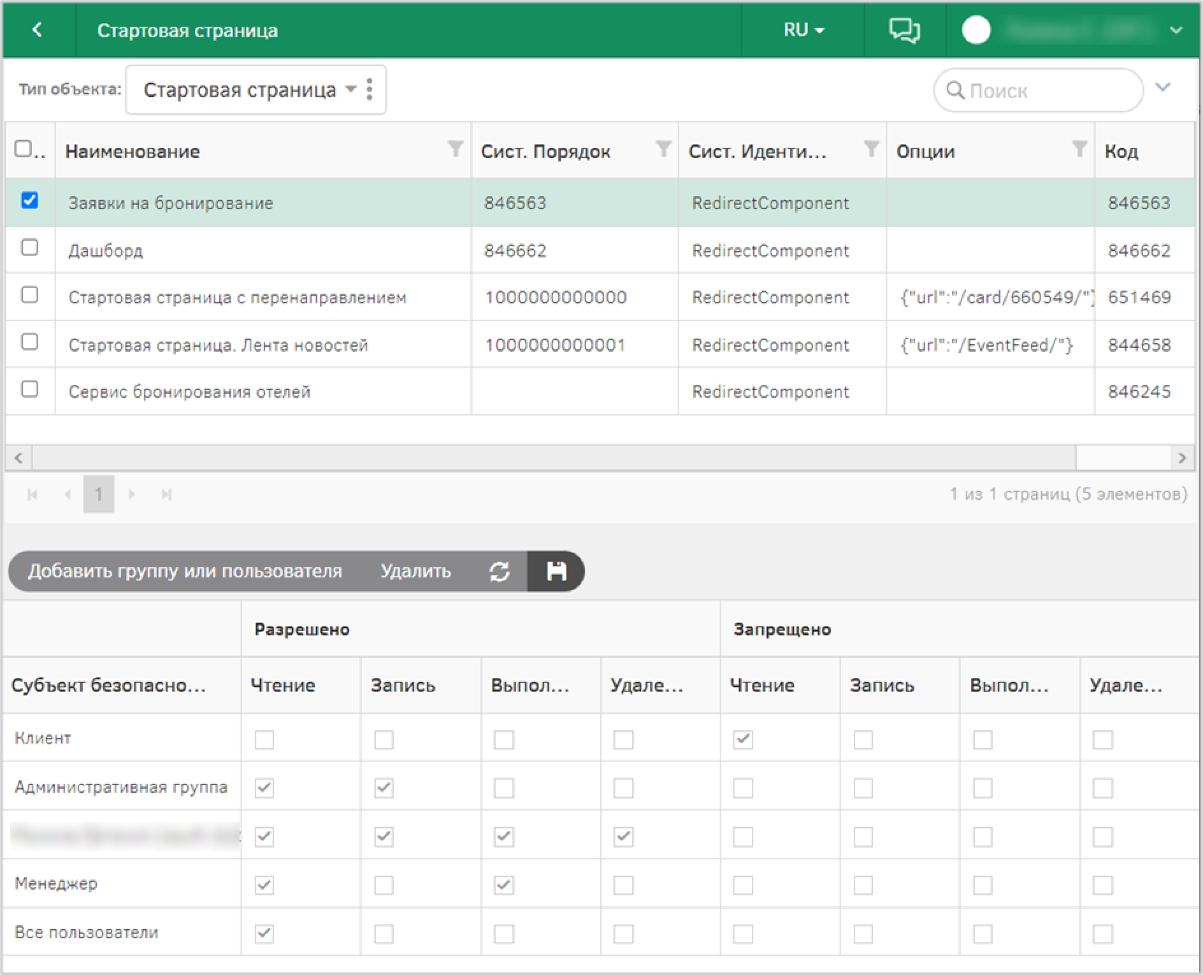
Task: Select the Стартовая страница с перенаправлением checkbox
Action: [x=29, y=294]
